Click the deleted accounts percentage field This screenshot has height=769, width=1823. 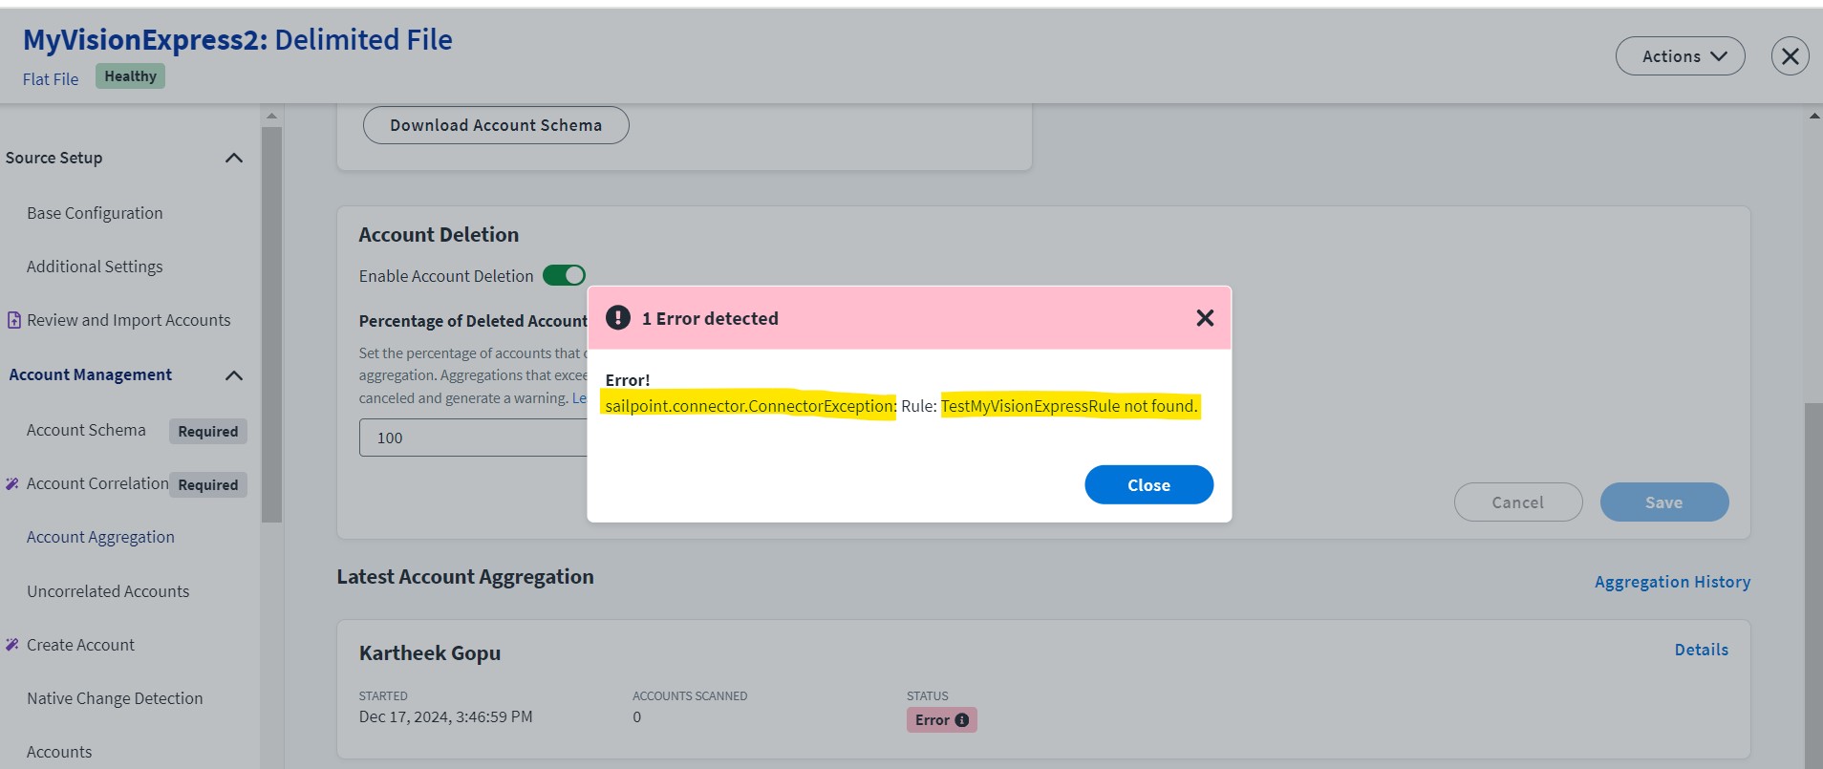click(474, 438)
